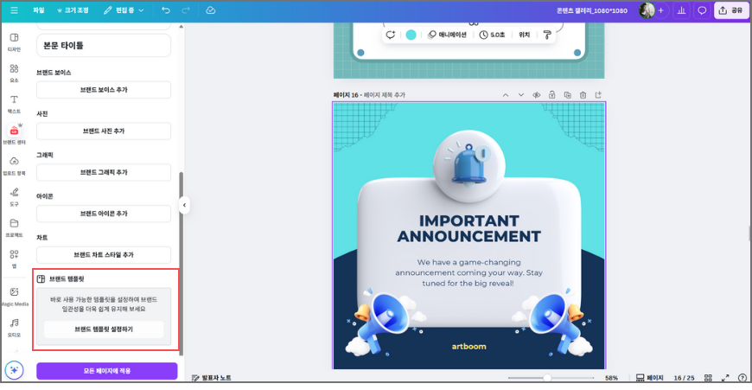Image resolution: width=752 pixels, height=390 pixels.
Task: Click the purple 모든 페이지에 적용 button
Action: [x=107, y=371]
